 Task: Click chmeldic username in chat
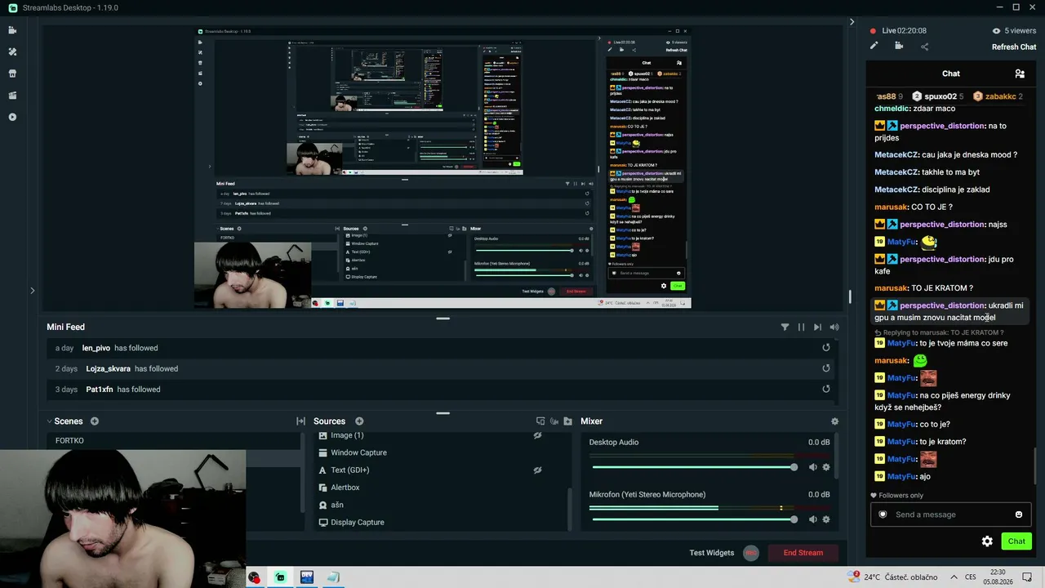pos(892,109)
